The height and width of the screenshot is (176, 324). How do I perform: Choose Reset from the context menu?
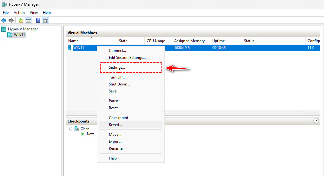tap(131, 108)
